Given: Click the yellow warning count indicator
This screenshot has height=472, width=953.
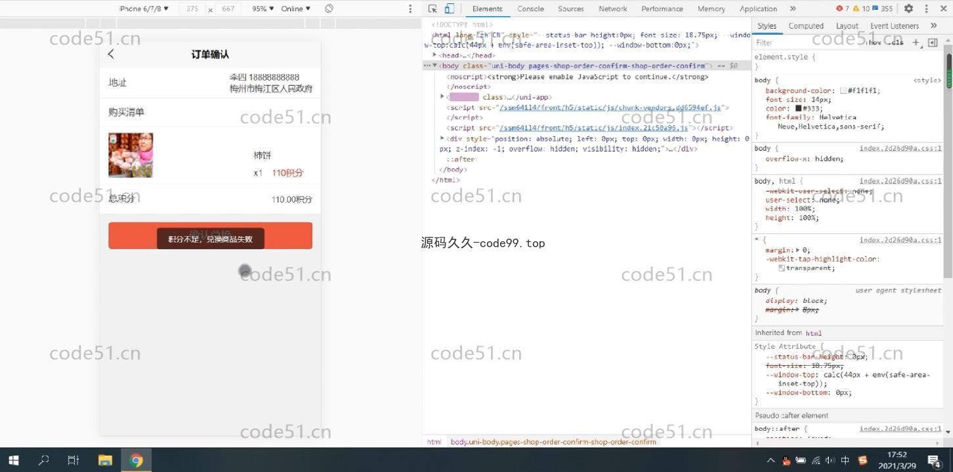Looking at the screenshot, I should click(860, 9).
